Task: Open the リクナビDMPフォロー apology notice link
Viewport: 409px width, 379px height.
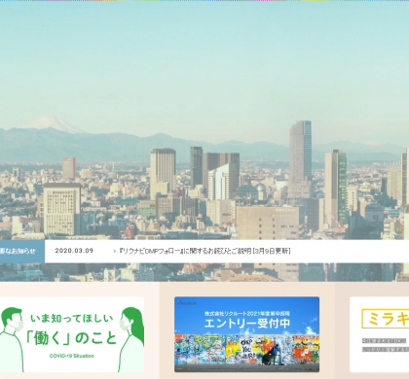Action: 204,251
